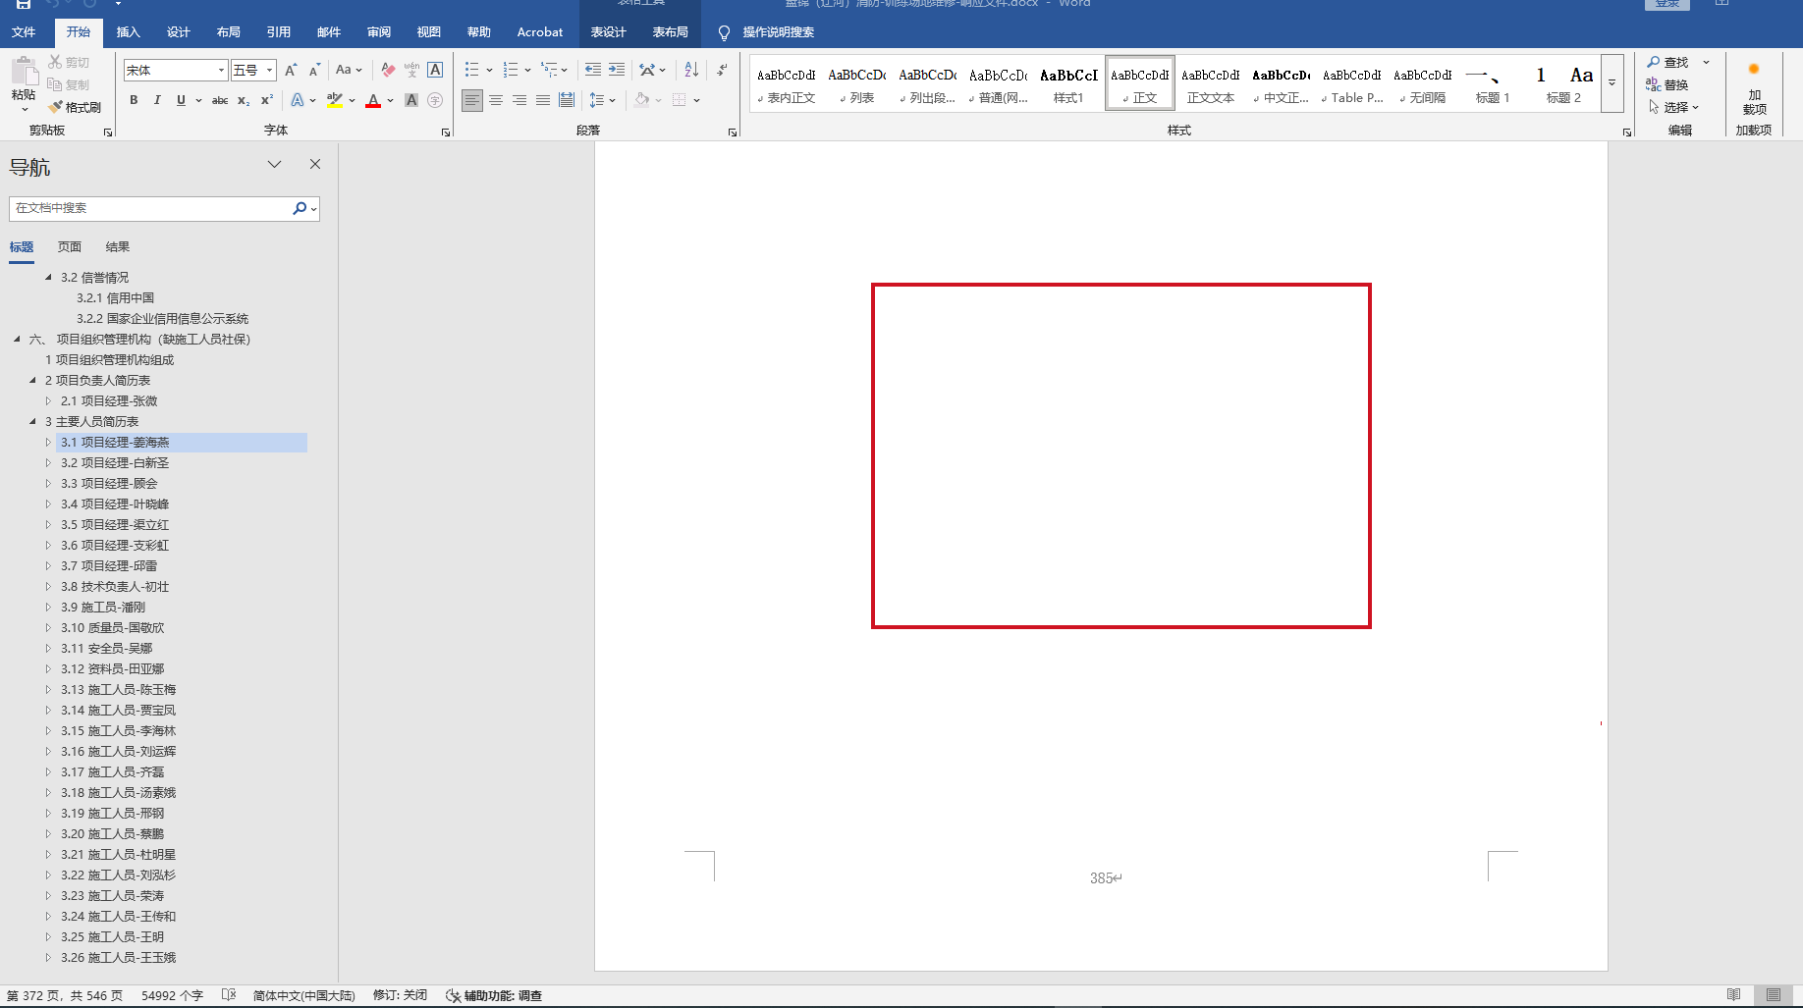This screenshot has width=1803, height=1008.
Task: Open the accessibility checker in status bar
Action: [x=494, y=995]
